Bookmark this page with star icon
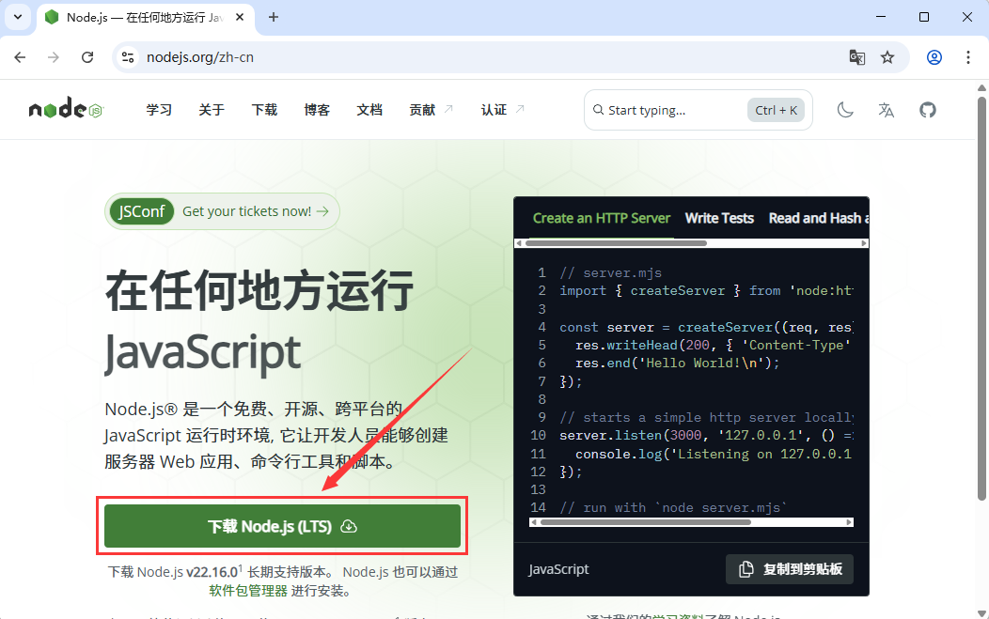 click(x=887, y=57)
